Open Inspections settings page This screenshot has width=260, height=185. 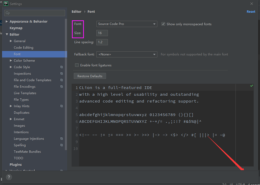click(x=22, y=73)
